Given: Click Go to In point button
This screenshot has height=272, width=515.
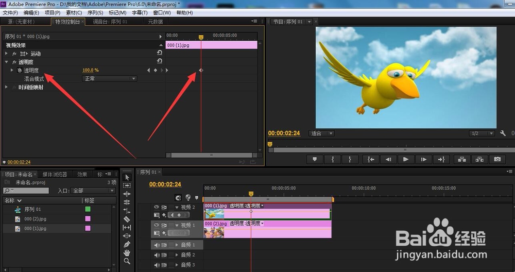Looking at the screenshot, I should pos(371,159).
